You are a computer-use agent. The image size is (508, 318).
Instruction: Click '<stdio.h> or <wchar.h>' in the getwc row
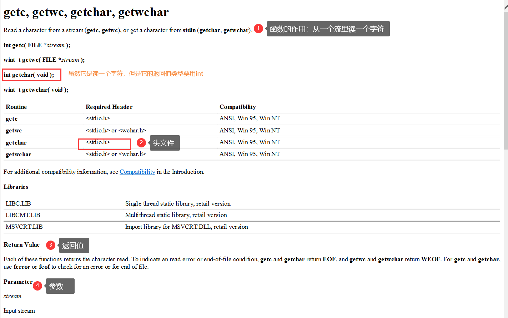(116, 131)
